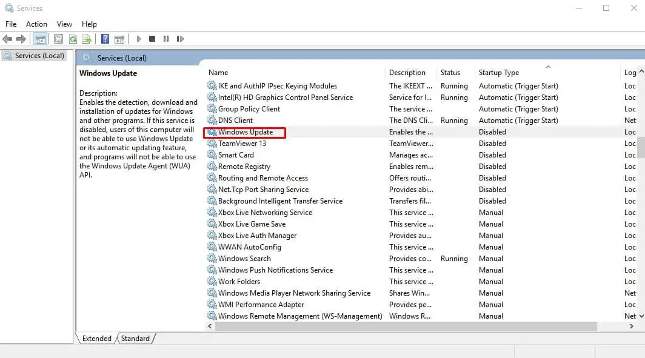
Task: Open the Action menu
Action: [x=36, y=24]
